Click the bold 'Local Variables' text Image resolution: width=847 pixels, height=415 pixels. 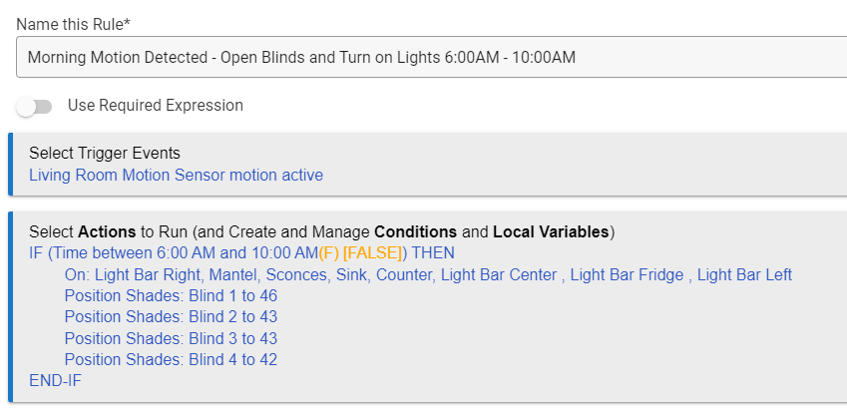(551, 232)
